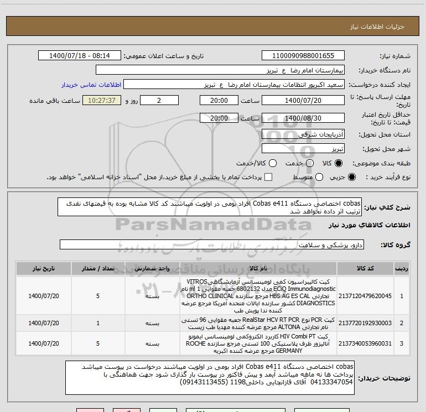Click the remaining time field 10:27:37

pyautogui.click(x=102, y=100)
